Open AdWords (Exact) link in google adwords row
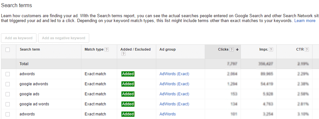The image size is (319, 119). (174, 84)
